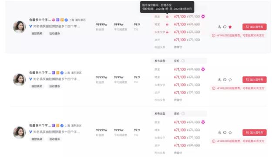Click person icon in second row
This screenshot has height=157, width=272.
[219, 80]
